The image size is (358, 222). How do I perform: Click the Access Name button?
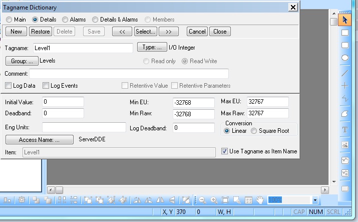tap(39, 140)
